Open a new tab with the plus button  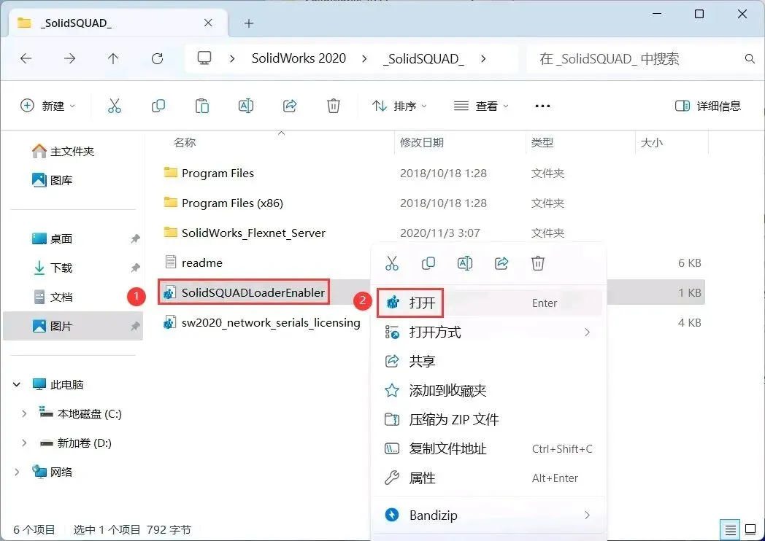249,23
